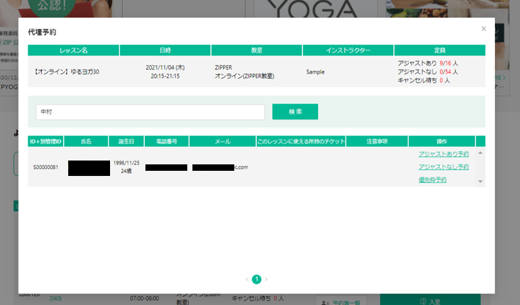Image resolution: width=520 pixels, height=305 pixels.
Task: Go to next page with the right chevron
Action: pyautogui.click(x=266, y=279)
